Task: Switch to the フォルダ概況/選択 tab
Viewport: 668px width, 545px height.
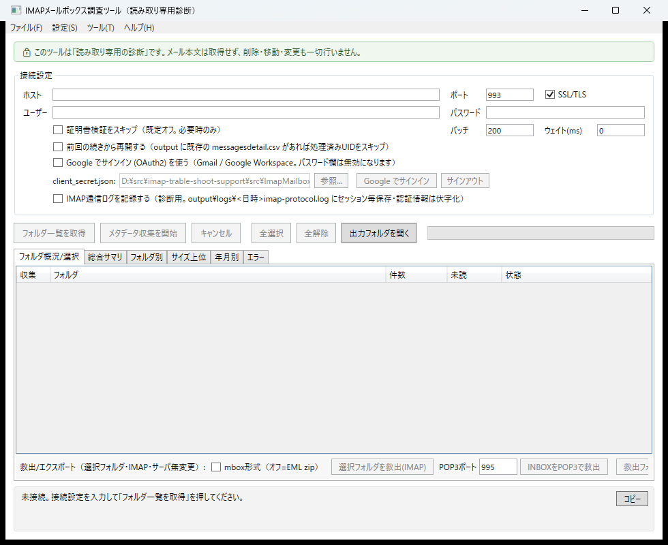Action: [49, 256]
